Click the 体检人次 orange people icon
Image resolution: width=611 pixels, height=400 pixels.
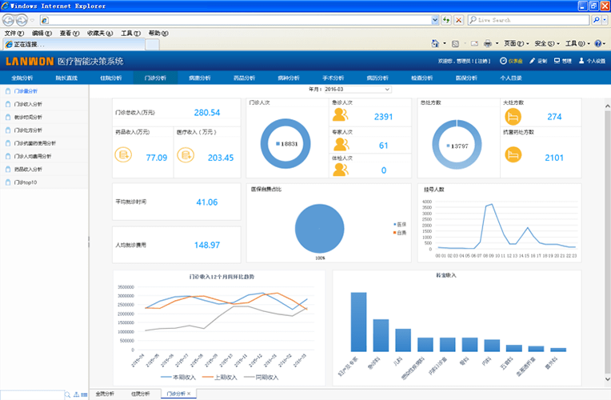point(341,170)
